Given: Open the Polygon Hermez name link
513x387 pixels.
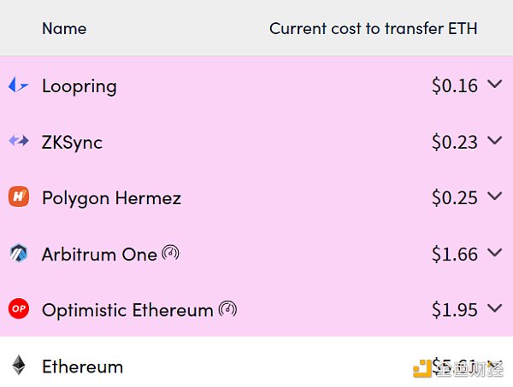Looking at the screenshot, I should [111, 198].
